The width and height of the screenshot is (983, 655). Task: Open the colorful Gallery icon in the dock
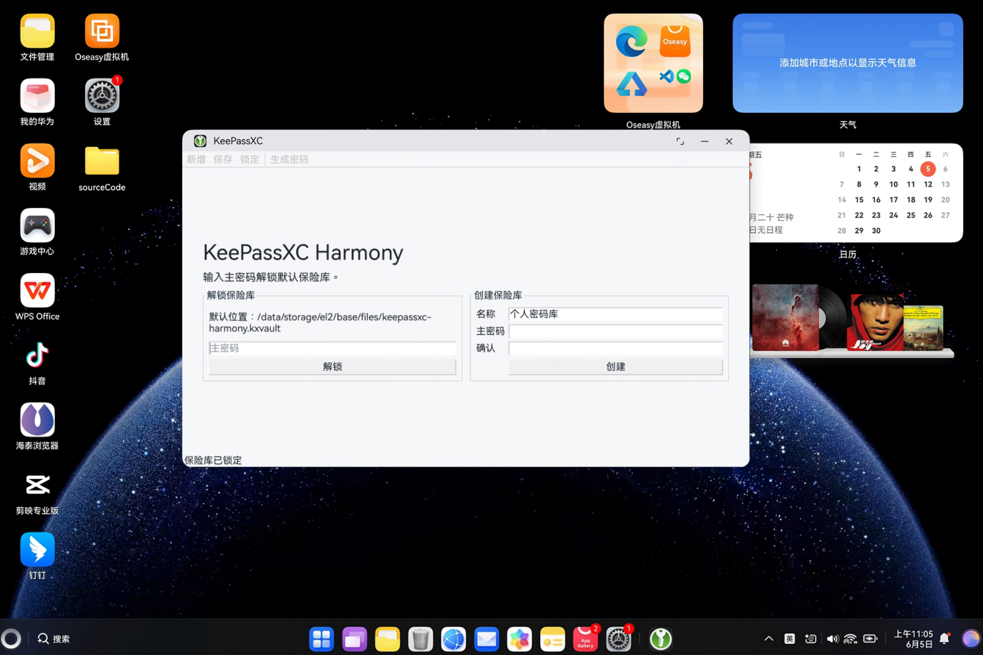(x=519, y=639)
